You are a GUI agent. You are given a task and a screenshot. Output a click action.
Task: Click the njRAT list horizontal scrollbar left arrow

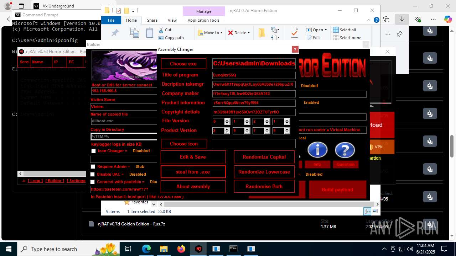tap(20, 174)
